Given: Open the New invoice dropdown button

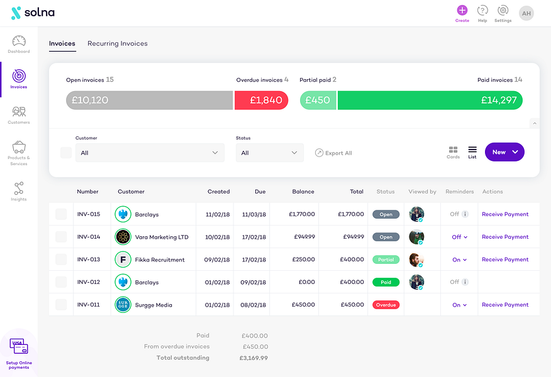Looking at the screenshot, I should click(x=504, y=152).
